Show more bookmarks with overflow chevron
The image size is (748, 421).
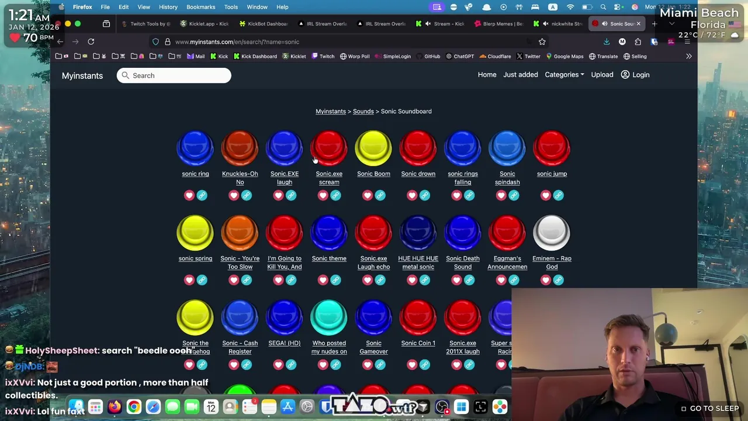688,56
